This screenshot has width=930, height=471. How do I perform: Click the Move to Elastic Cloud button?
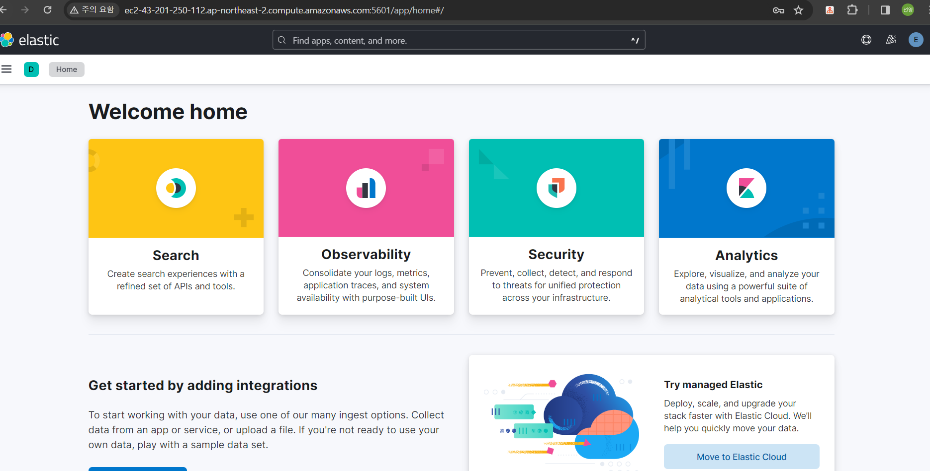coord(742,457)
